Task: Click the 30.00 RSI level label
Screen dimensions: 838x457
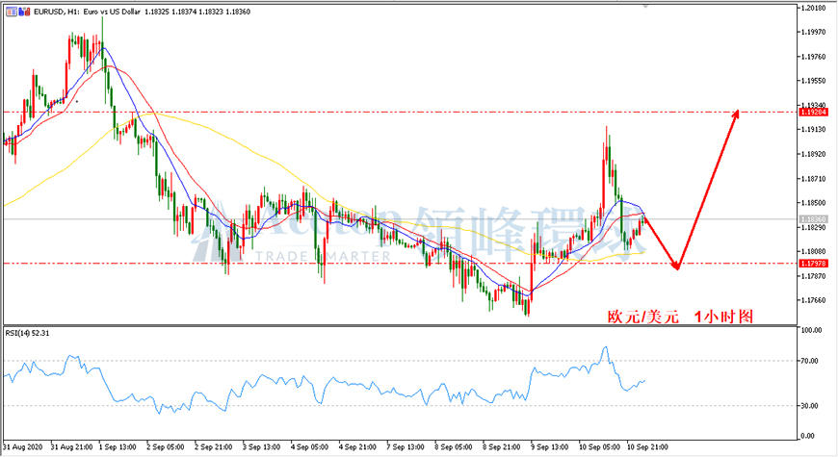Action: tap(809, 406)
